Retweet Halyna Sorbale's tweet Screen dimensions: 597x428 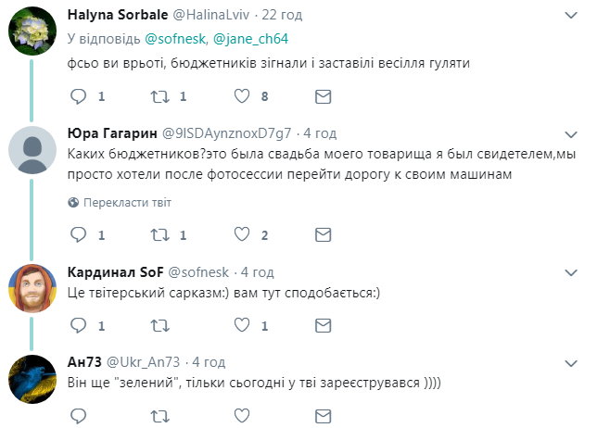(160, 95)
